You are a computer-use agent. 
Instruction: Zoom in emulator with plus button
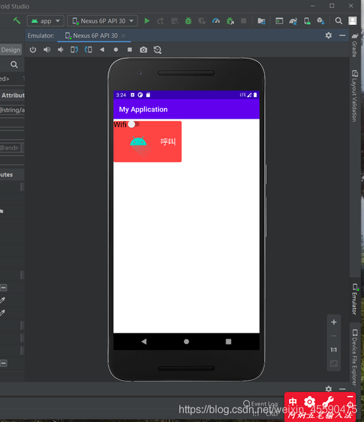click(334, 322)
